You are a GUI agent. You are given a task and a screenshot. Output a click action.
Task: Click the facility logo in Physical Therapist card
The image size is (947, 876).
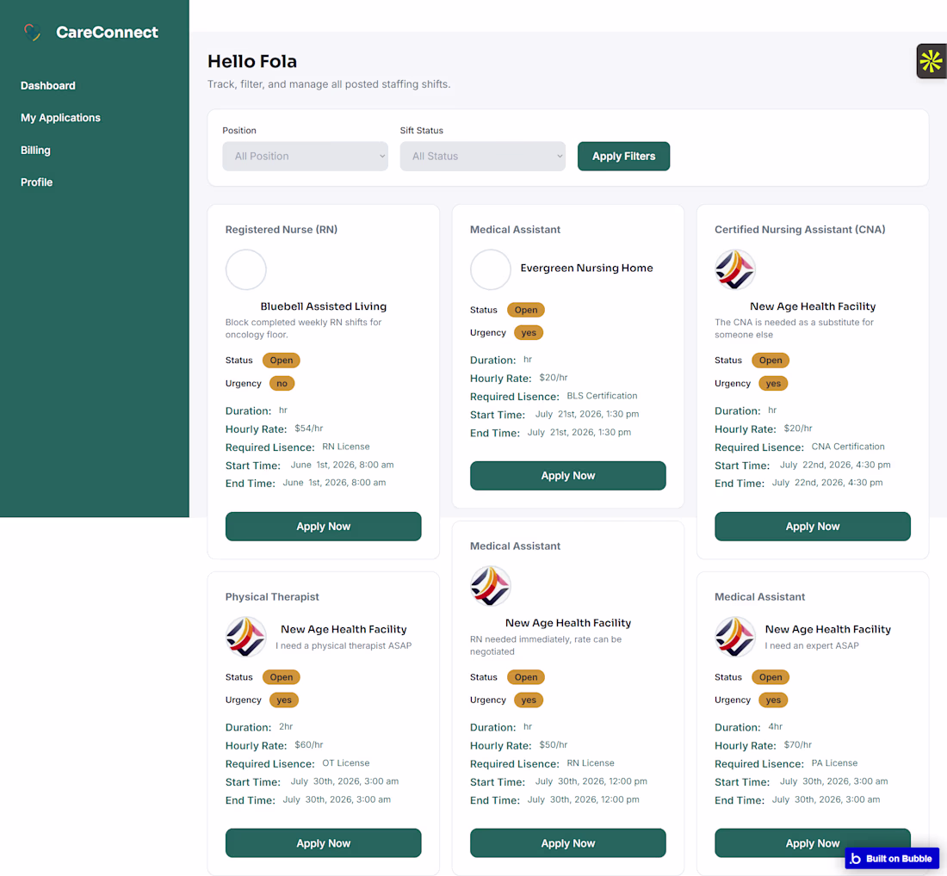pos(246,636)
